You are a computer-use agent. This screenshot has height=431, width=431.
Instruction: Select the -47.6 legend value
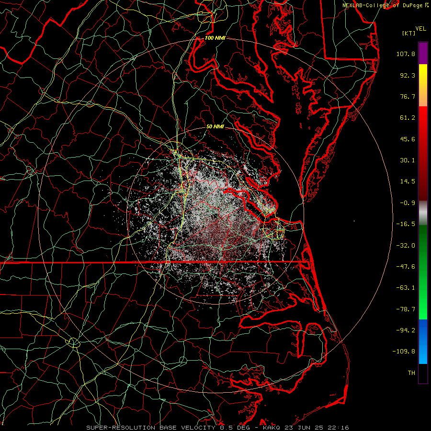click(406, 267)
